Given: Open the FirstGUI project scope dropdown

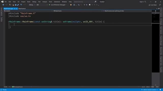Looking at the screenshot, I should point(28,11).
